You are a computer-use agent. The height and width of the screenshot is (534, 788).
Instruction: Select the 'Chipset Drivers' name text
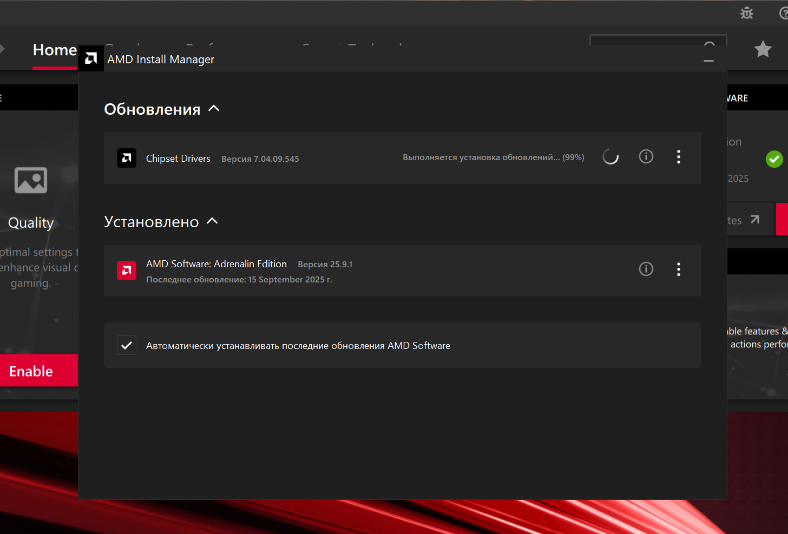pyautogui.click(x=178, y=159)
